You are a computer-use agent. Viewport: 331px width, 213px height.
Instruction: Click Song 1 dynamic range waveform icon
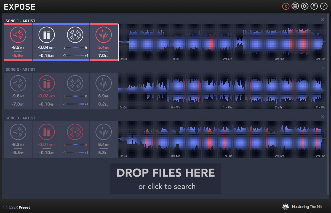point(104,35)
